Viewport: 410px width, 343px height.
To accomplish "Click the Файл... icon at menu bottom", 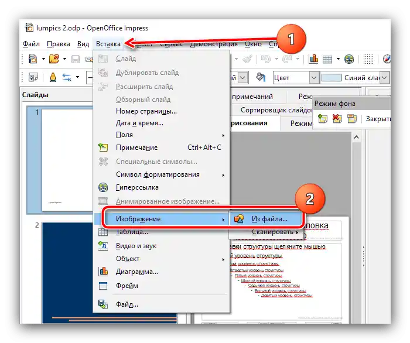I will 103,304.
